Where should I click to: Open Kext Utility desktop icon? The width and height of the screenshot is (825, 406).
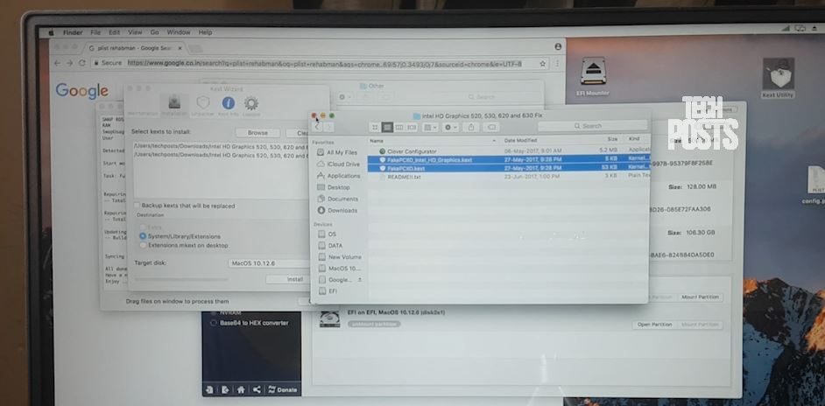[x=778, y=78]
